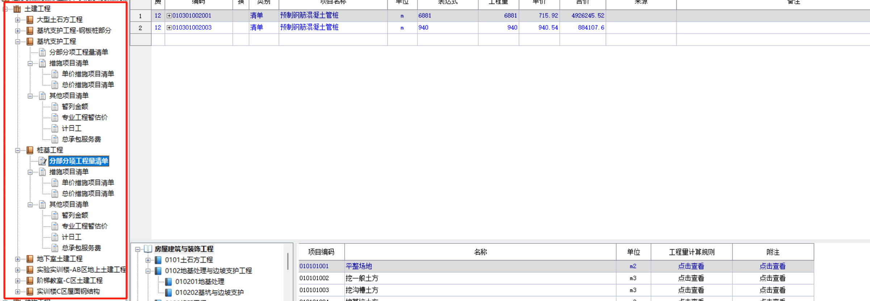Expand the 阶梯教室-C区土建工程 node

click(x=17, y=280)
